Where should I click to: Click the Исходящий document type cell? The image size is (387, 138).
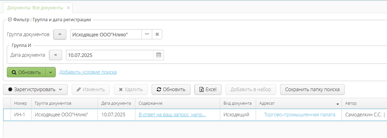coord(238,115)
